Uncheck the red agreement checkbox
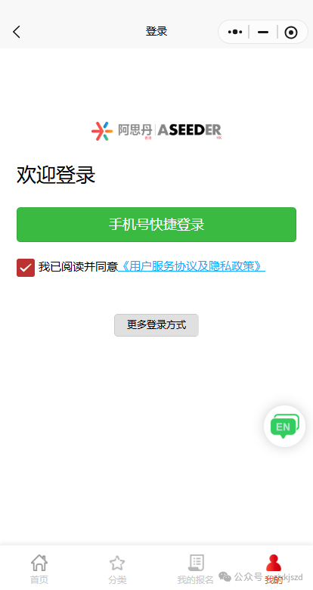 [26, 268]
